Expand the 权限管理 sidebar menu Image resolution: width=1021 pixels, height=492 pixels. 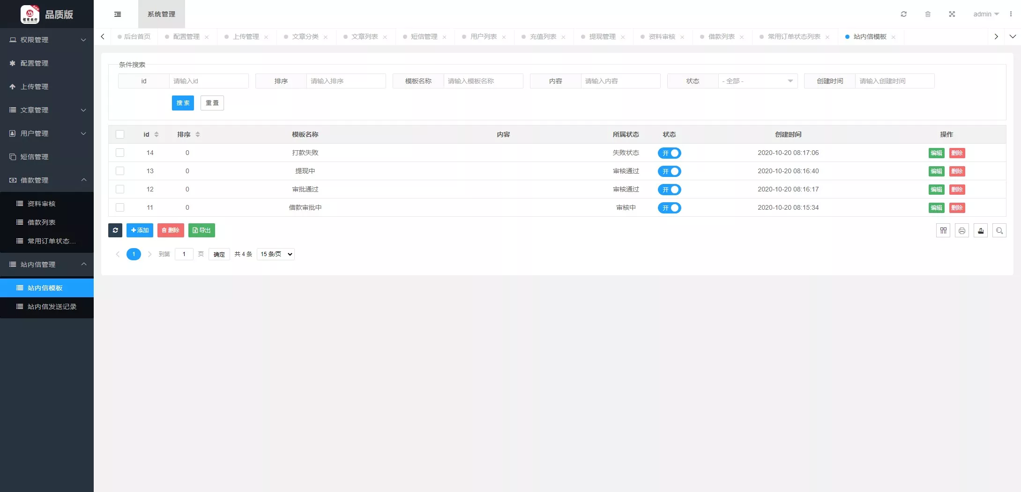pos(47,40)
